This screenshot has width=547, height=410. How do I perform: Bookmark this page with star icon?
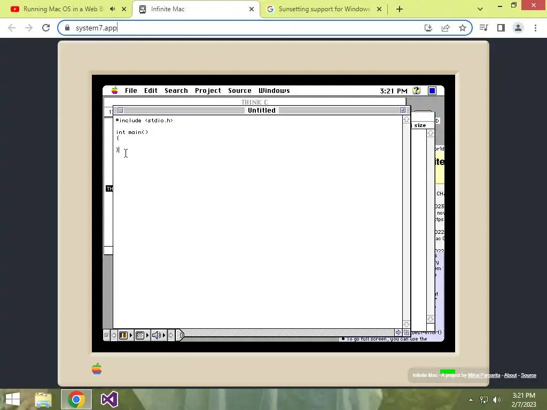463,28
